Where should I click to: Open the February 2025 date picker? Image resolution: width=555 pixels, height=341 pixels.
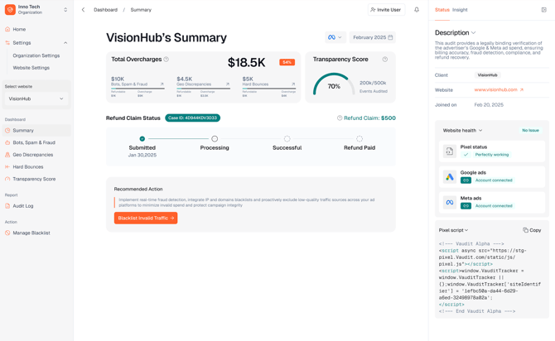point(373,37)
